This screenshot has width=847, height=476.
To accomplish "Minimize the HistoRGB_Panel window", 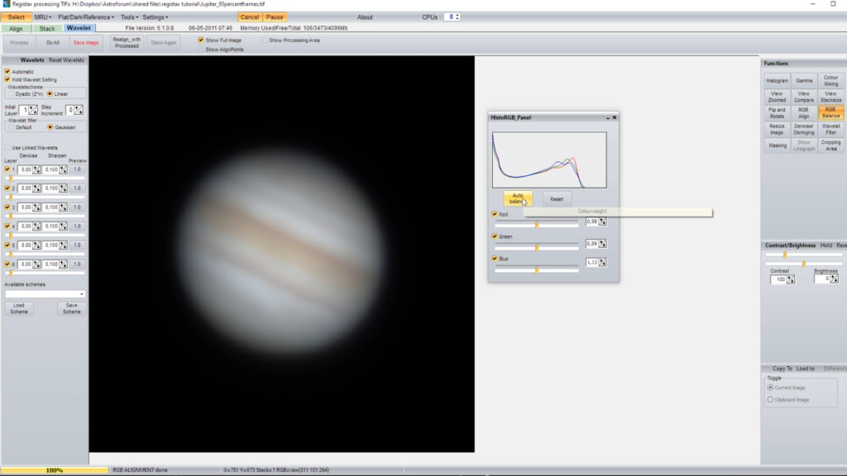I will tap(607, 117).
